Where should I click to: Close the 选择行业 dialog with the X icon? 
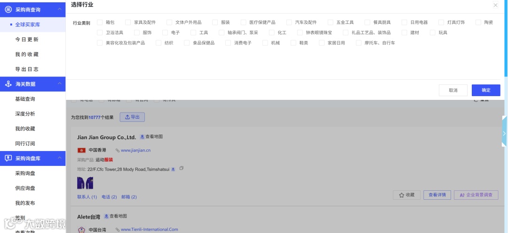coord(495,5)
